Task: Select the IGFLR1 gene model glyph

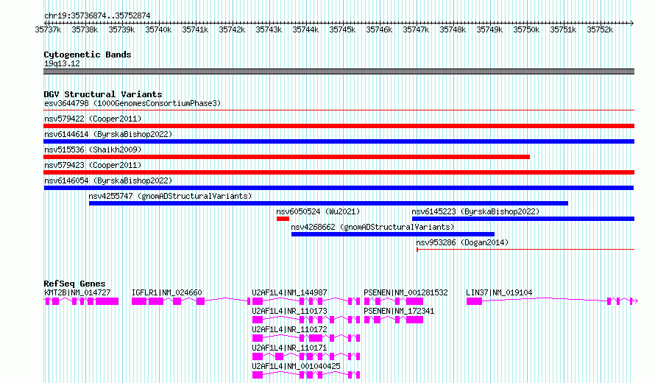Action: pyautogui.click(x=191, y=301)
